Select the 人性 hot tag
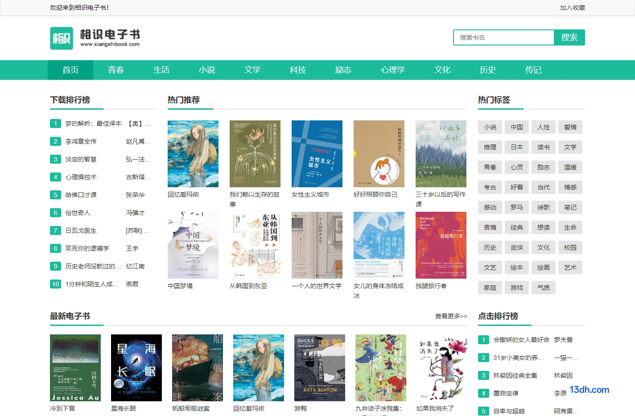 click(x=544, y=127)
